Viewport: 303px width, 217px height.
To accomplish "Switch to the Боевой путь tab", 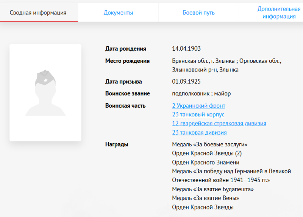I will point(198,12).
